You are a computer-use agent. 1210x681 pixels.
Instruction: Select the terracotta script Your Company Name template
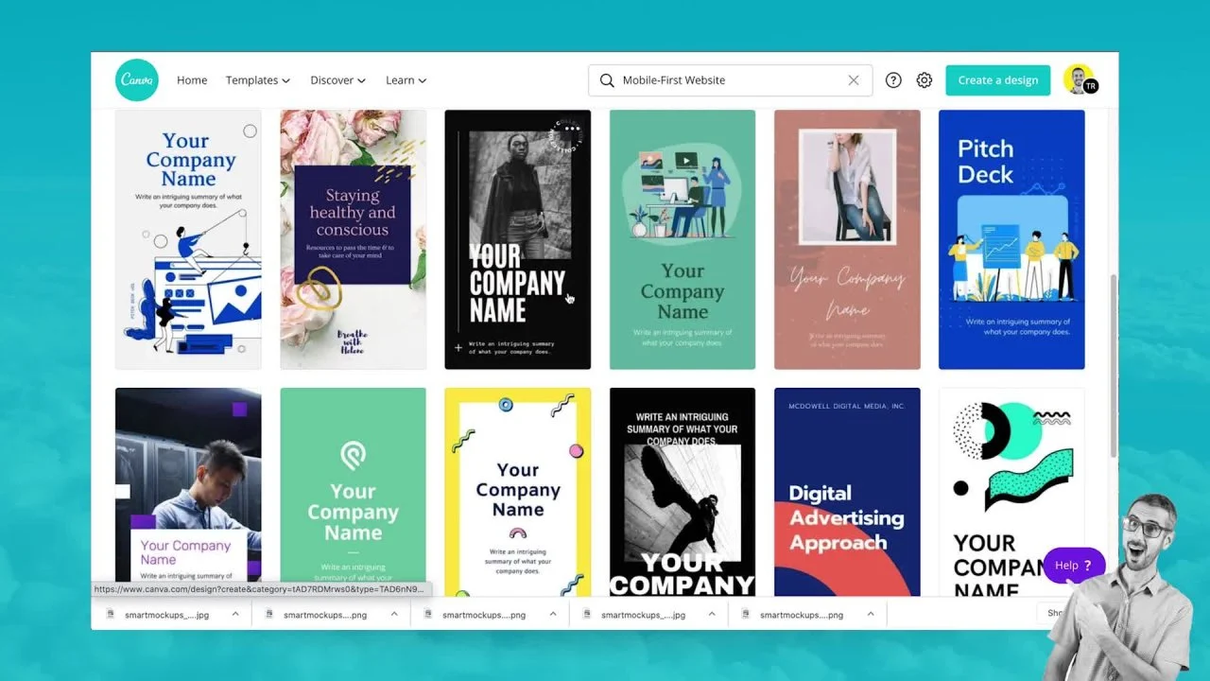(847, 239)
